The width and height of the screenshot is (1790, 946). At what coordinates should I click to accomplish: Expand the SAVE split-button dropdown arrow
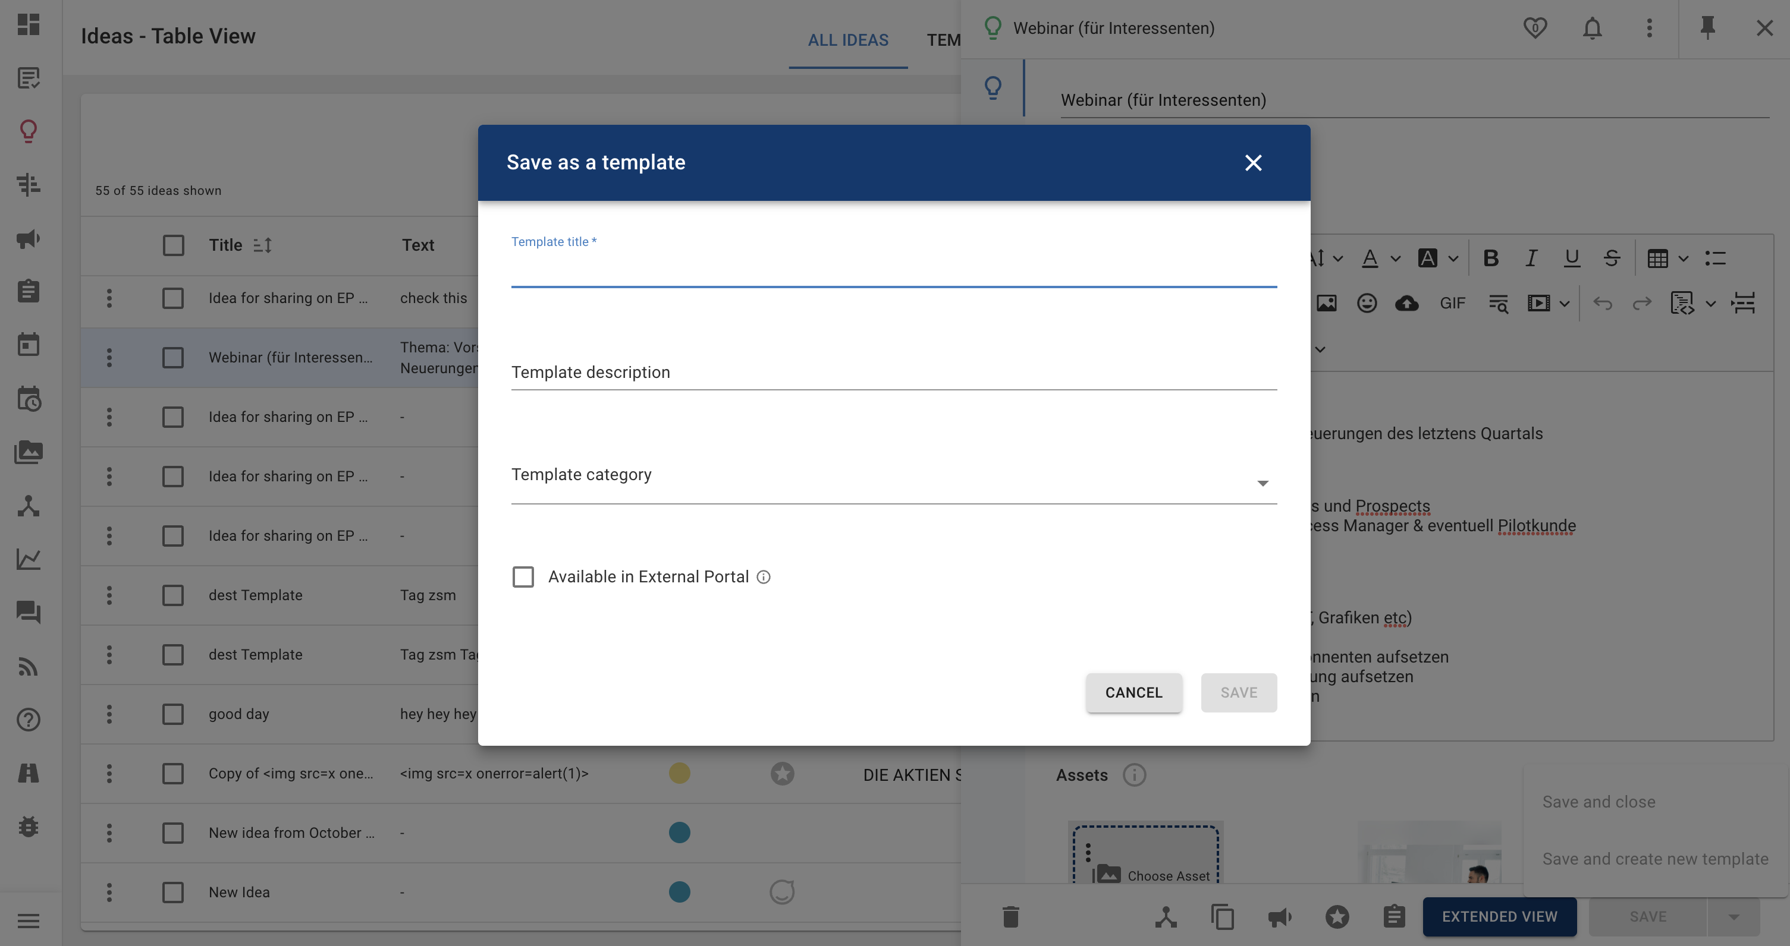coord(1734,917)
